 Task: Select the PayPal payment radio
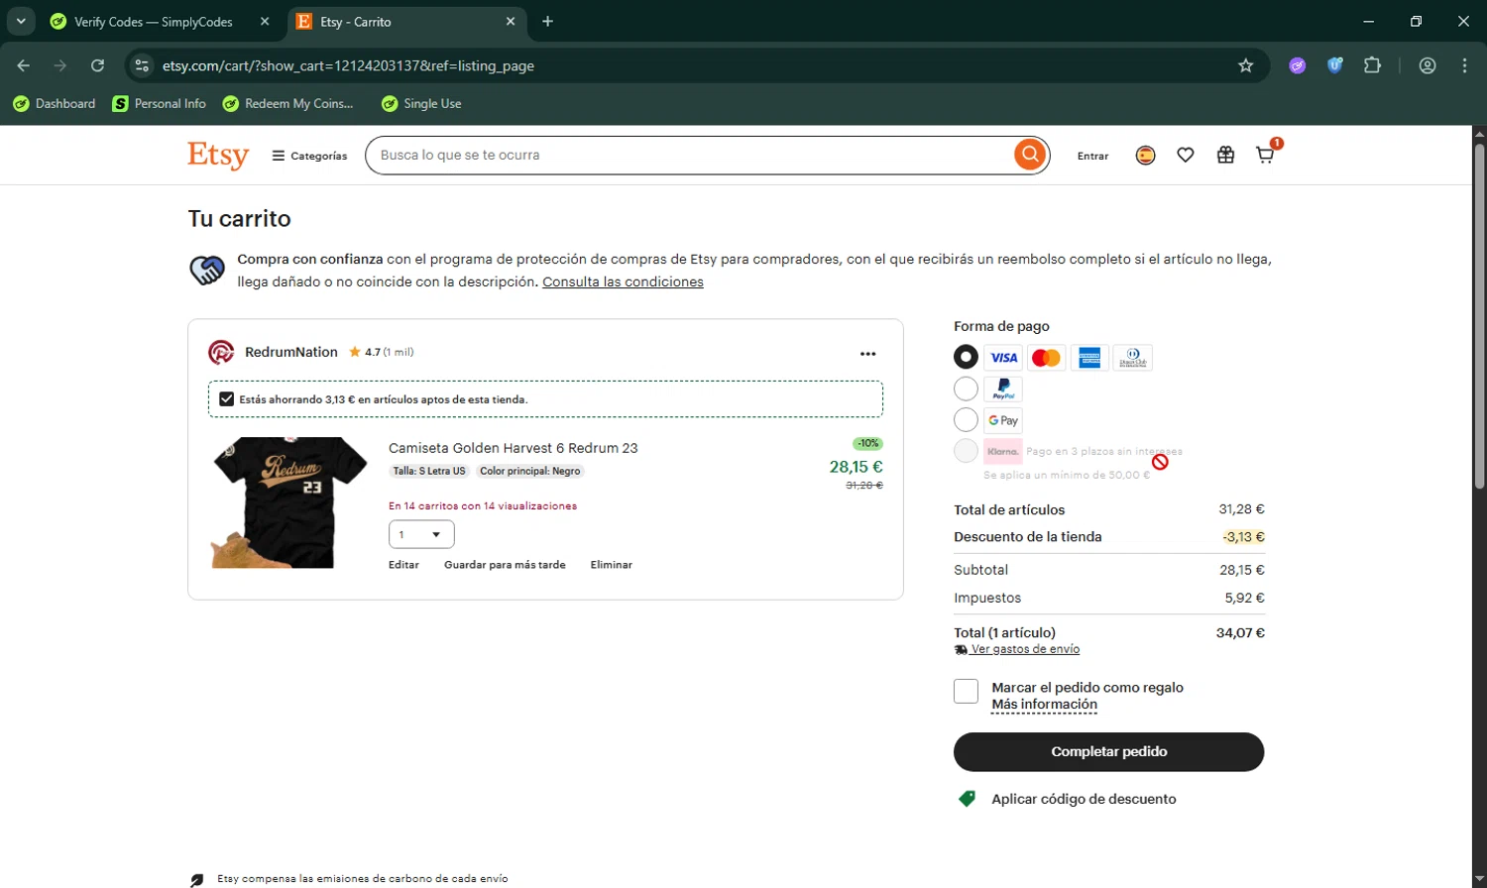click(x=966, y=388)
